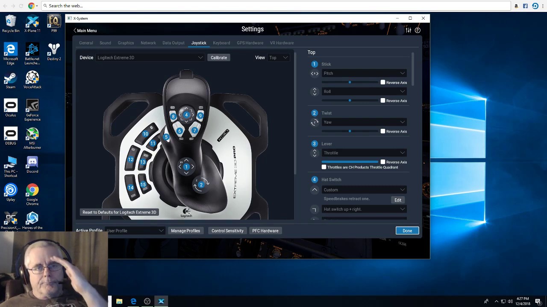This screenshot has height=307, width=547.
Task: Click the Done button
Action: (x=407, y=231)
